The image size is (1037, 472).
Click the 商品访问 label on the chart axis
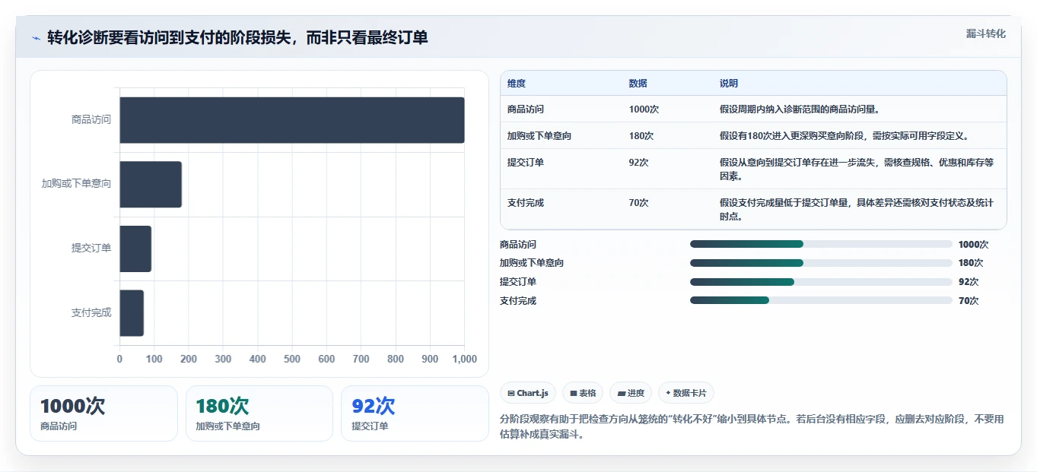[x=91, y=119]
